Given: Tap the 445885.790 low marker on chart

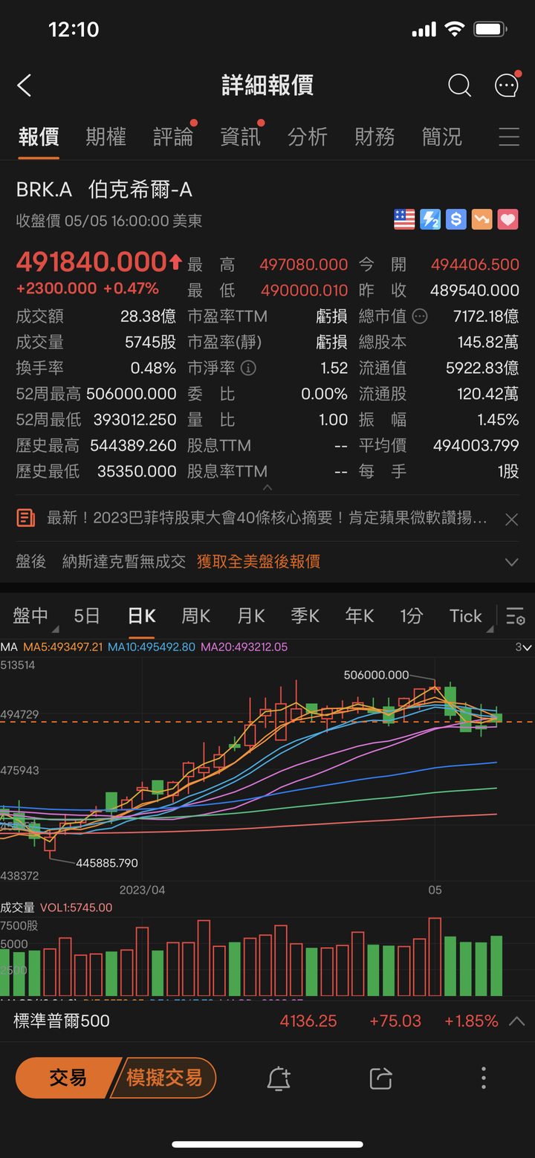Looking at the screenshot, I should coord(107,863).
